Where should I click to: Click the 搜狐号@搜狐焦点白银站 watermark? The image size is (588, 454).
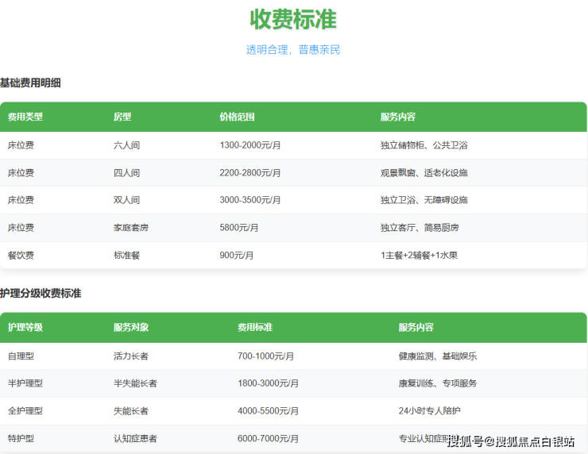point(512,441)
